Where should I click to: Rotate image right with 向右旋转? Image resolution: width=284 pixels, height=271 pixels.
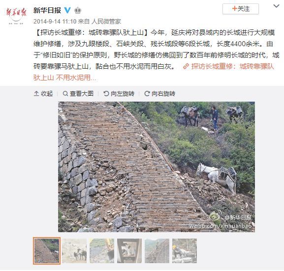coord(160,94)
